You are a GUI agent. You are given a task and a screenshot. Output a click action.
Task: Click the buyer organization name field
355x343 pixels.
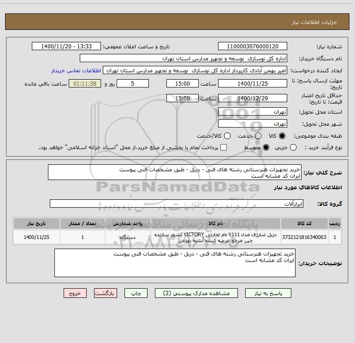[183, 58]
